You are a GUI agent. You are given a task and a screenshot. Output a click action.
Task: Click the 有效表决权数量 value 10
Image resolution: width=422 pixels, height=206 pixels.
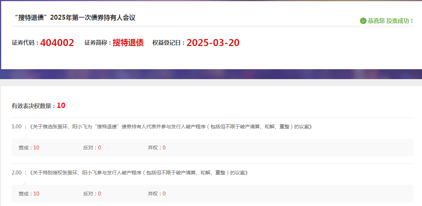coord(61,105)
